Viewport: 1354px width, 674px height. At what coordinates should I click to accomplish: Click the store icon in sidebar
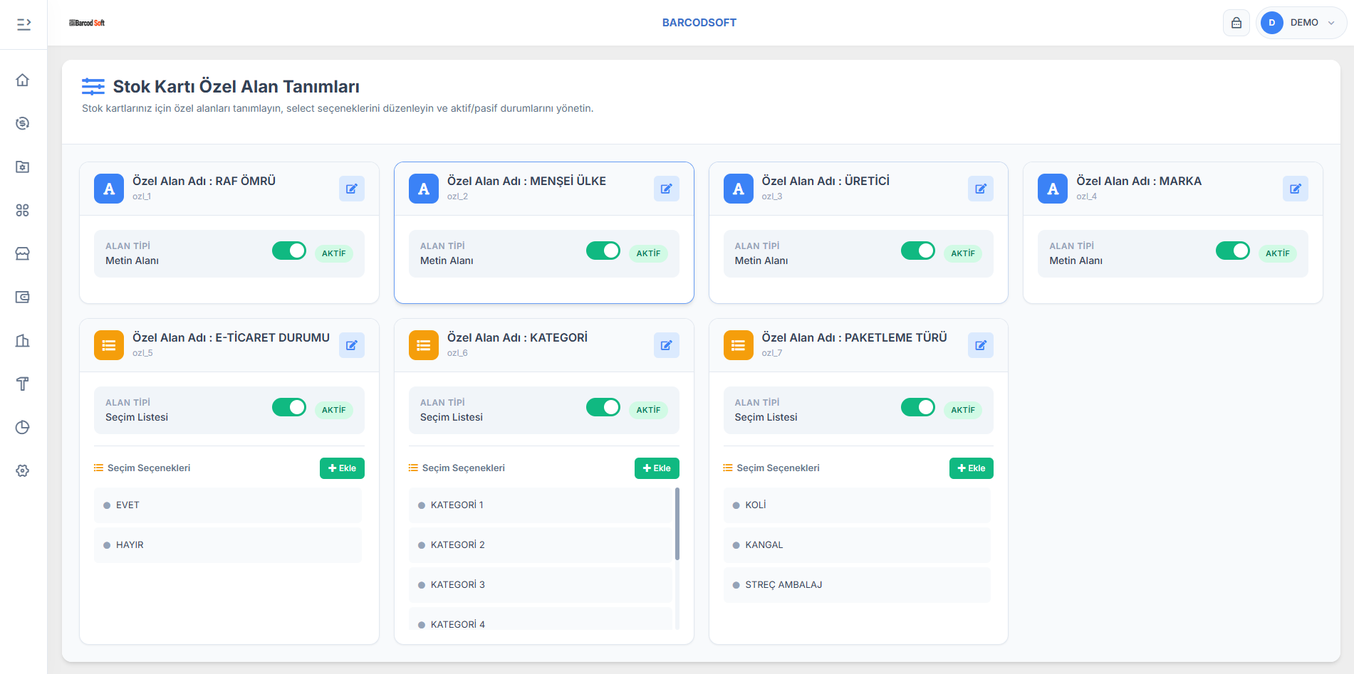click(x=23, y=253)
